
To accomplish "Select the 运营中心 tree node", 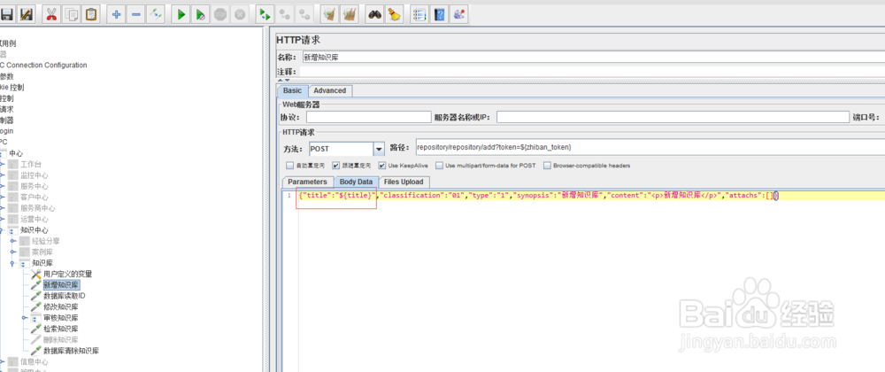I will tap(35, 220).
